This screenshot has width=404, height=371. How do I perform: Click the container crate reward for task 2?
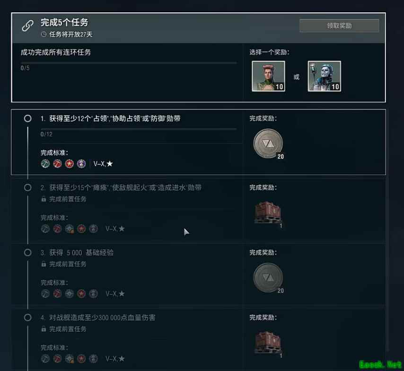(268, 212)
